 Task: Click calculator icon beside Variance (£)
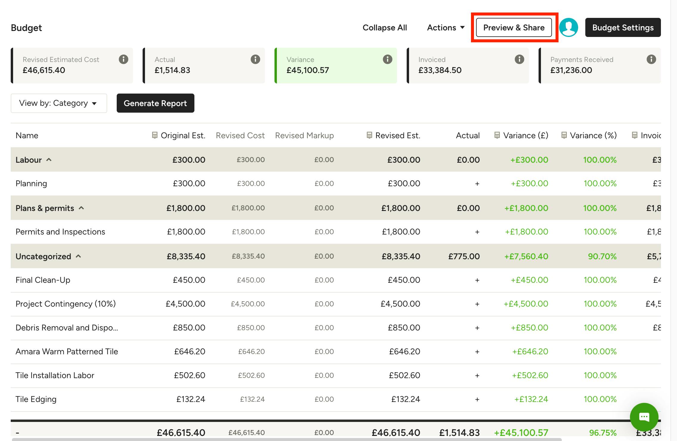(497, 135)
